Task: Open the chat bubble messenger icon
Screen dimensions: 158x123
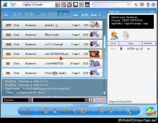Action: [142, 5]
